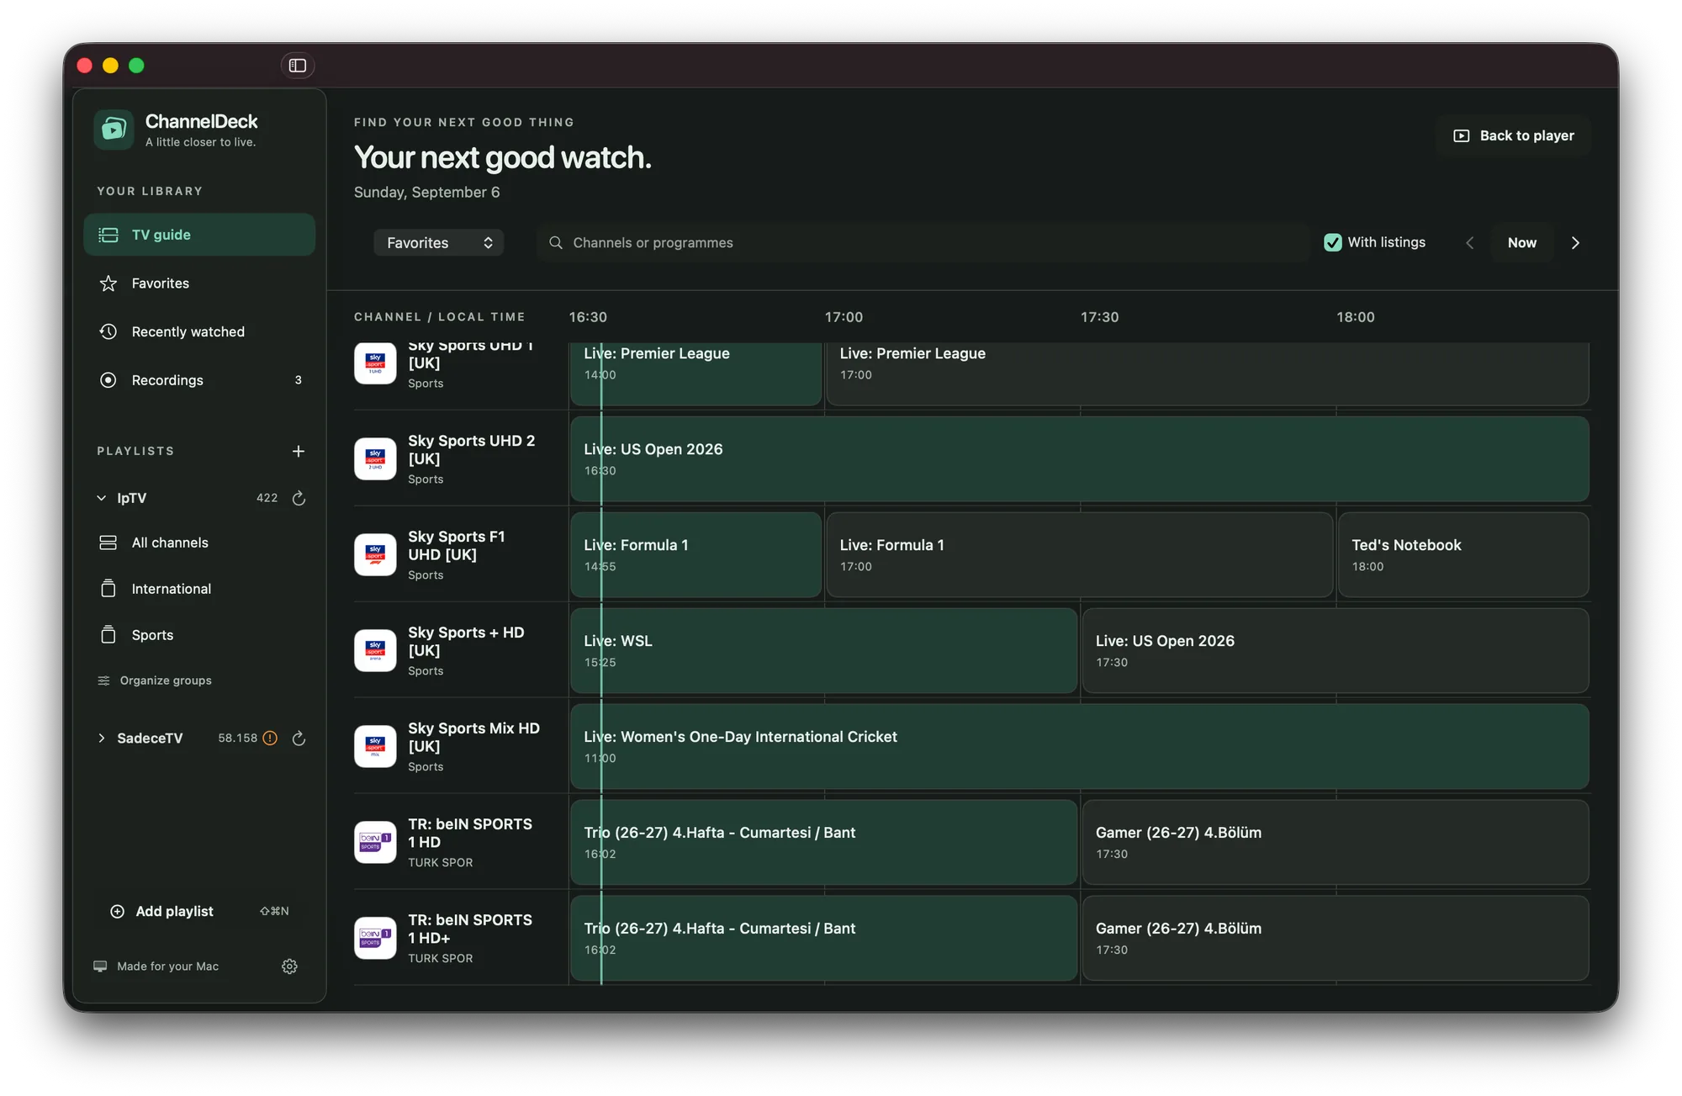The image size is (1682, 1096).
Task: Go to previous time window arrow
Action: 1469,243
